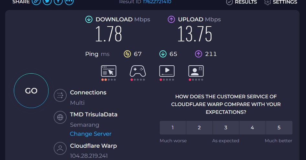This screenshot has height=160, width=306.
Task: Rate customer service 2
Action: pos(199,128)
